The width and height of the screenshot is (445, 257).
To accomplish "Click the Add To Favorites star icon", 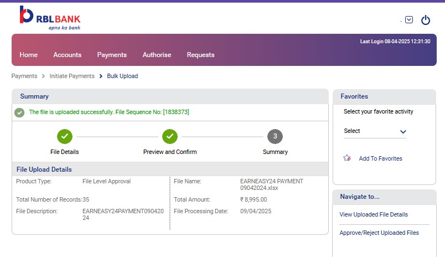I will 347,158.
